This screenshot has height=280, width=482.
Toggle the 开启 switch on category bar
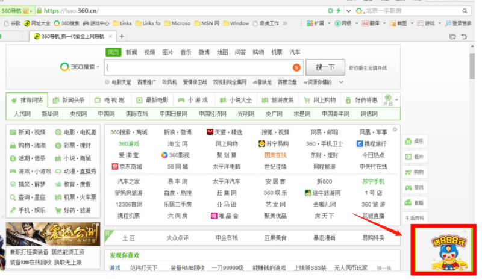388,100
